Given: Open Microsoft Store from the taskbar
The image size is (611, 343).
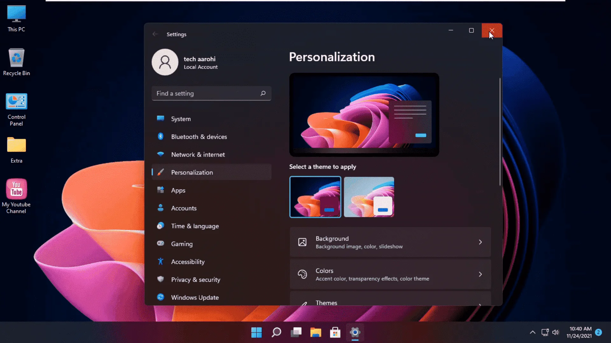Looking at the screenshot, I should click(x=335, y=333).
